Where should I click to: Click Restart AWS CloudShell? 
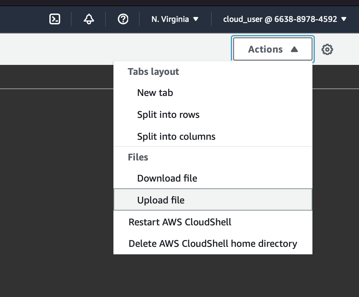(180, 222)
